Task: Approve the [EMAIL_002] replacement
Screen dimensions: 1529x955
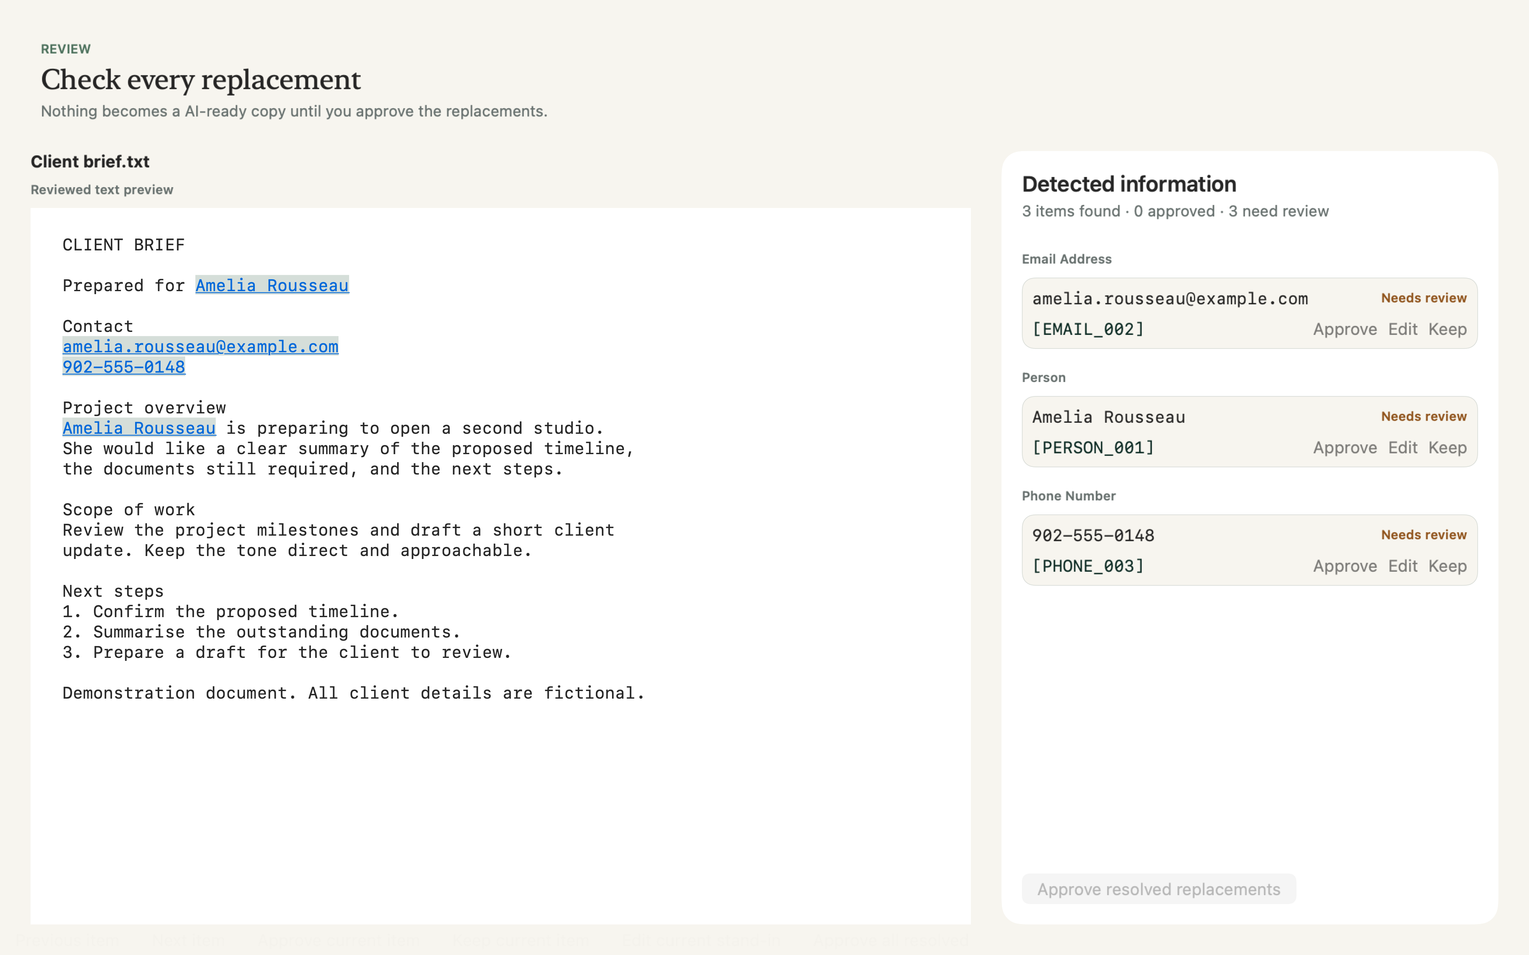Action: click(x=1345, y=329)
